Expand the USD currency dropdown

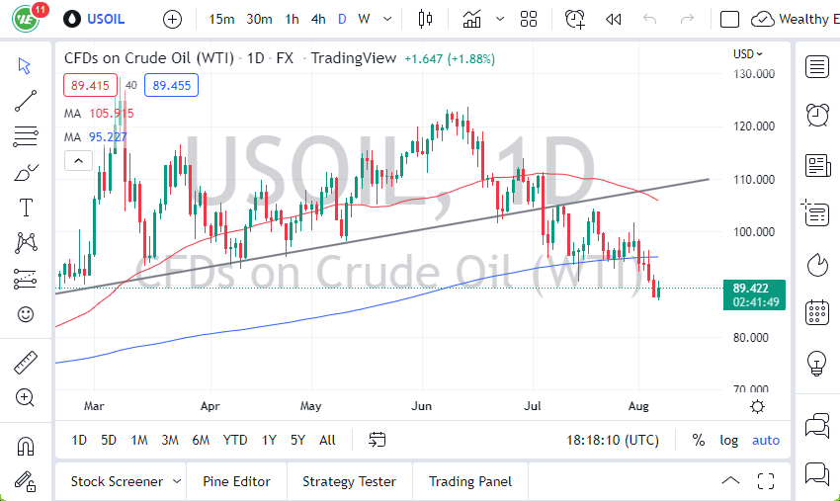tap(748, 54)
